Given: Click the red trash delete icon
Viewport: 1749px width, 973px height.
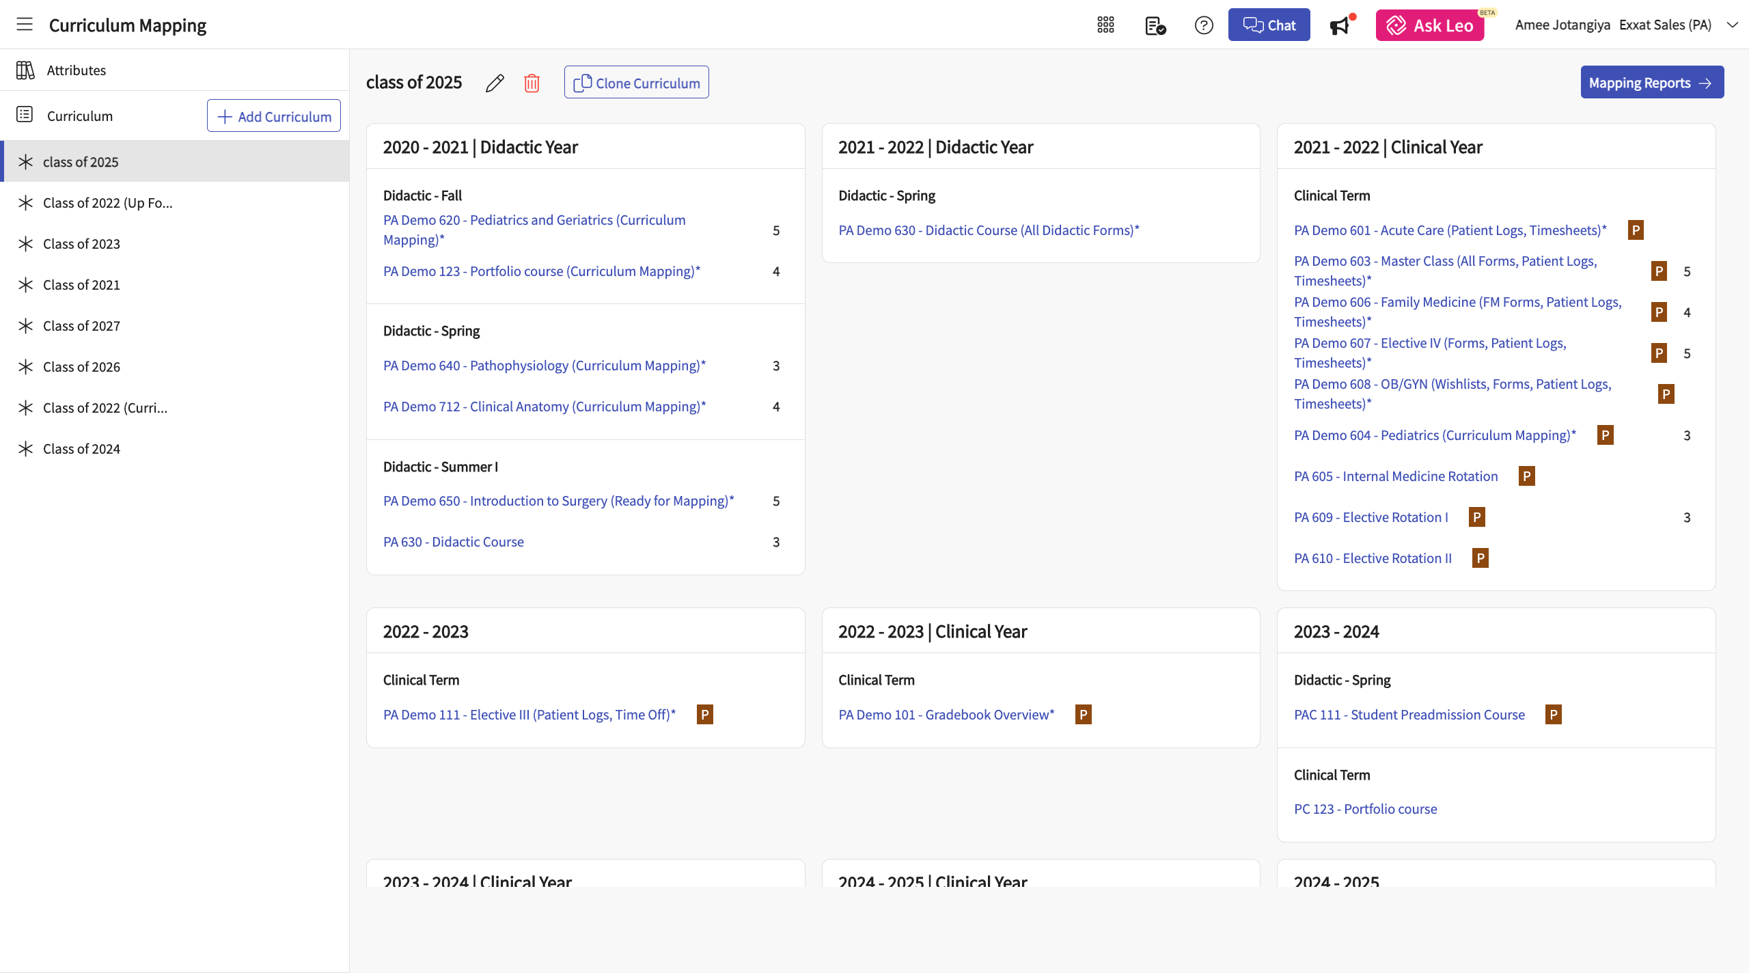Looking at the screenshot, I should point(532,83).
